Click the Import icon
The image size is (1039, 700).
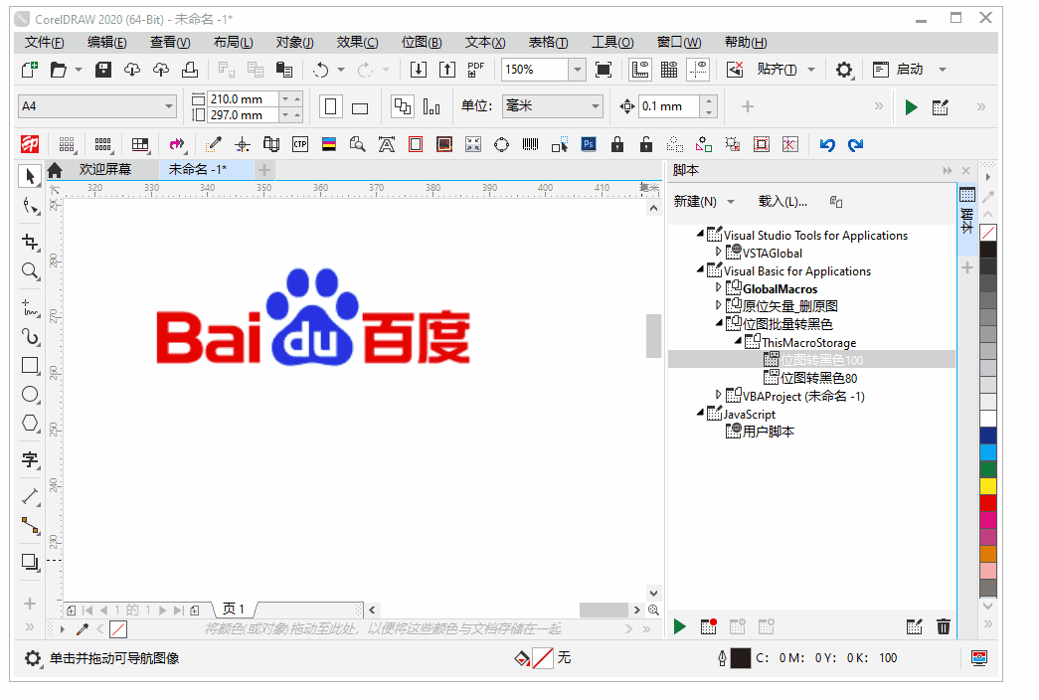(419, 69)
